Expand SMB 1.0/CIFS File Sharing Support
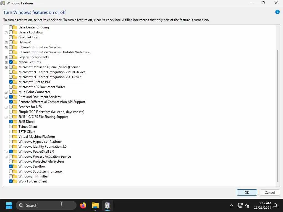The height and width of the screenshot is (212, 283). [6, 117]
